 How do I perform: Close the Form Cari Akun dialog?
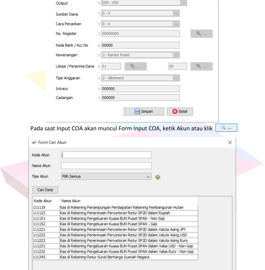(x=230, y=142)
